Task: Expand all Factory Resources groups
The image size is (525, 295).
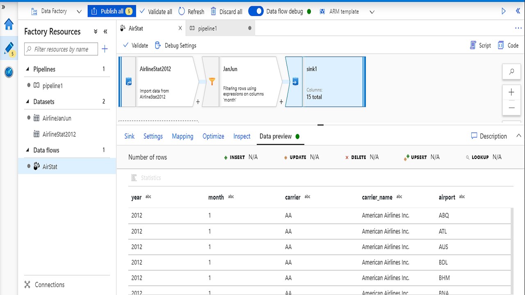Action: [x=96, y=32]
